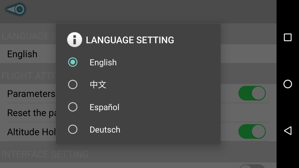Tap the back arrow app logo icon
The width and height of the screenshot is (299, 168).
16,10
